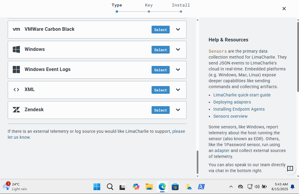299x194 pixels.
Task: Open the network status tray icon
Action: (250, 187)
